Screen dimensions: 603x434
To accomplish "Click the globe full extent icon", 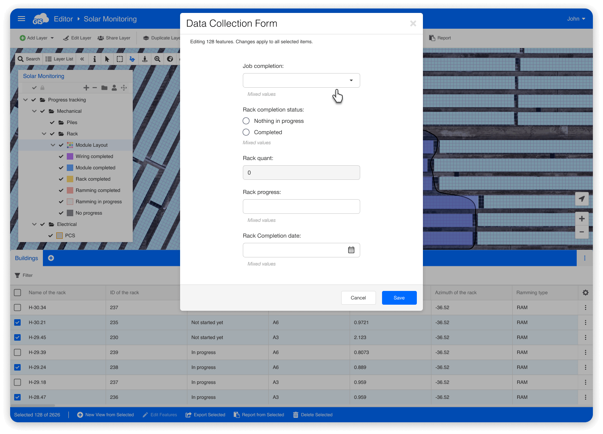I will pyautogui.click(x=170, y=59).
